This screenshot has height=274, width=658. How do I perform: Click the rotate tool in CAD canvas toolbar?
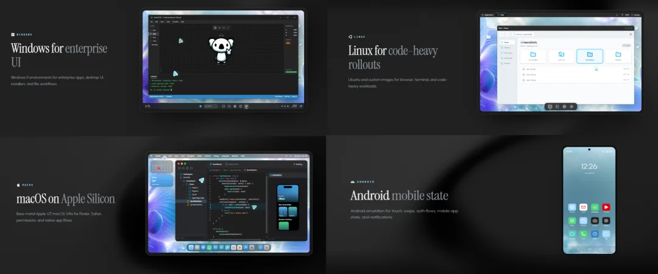coord(224,27)
